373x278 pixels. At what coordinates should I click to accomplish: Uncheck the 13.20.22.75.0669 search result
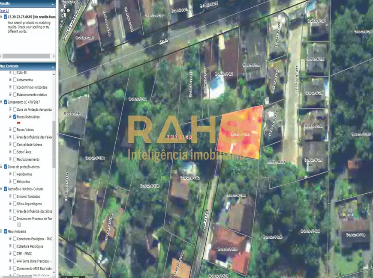(5, 17)
